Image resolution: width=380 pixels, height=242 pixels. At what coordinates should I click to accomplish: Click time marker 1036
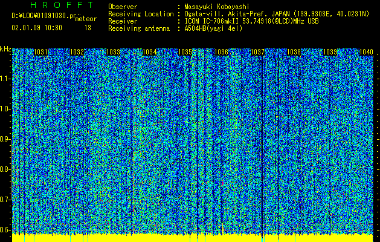tap(222, 51)
